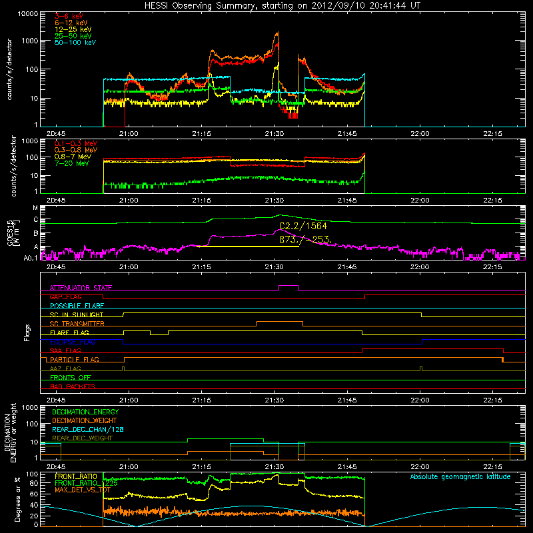This screenshot has width=533, height=533.
Task: Click the HESSI Observing Summary plot title
Action: (x=282, y=5)
